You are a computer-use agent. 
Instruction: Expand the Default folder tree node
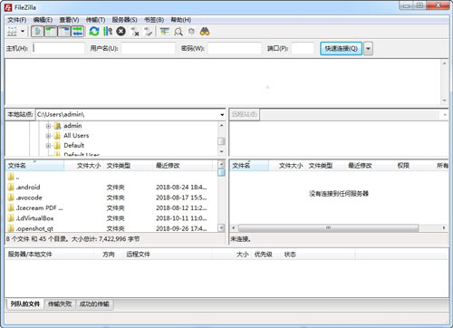48,146
